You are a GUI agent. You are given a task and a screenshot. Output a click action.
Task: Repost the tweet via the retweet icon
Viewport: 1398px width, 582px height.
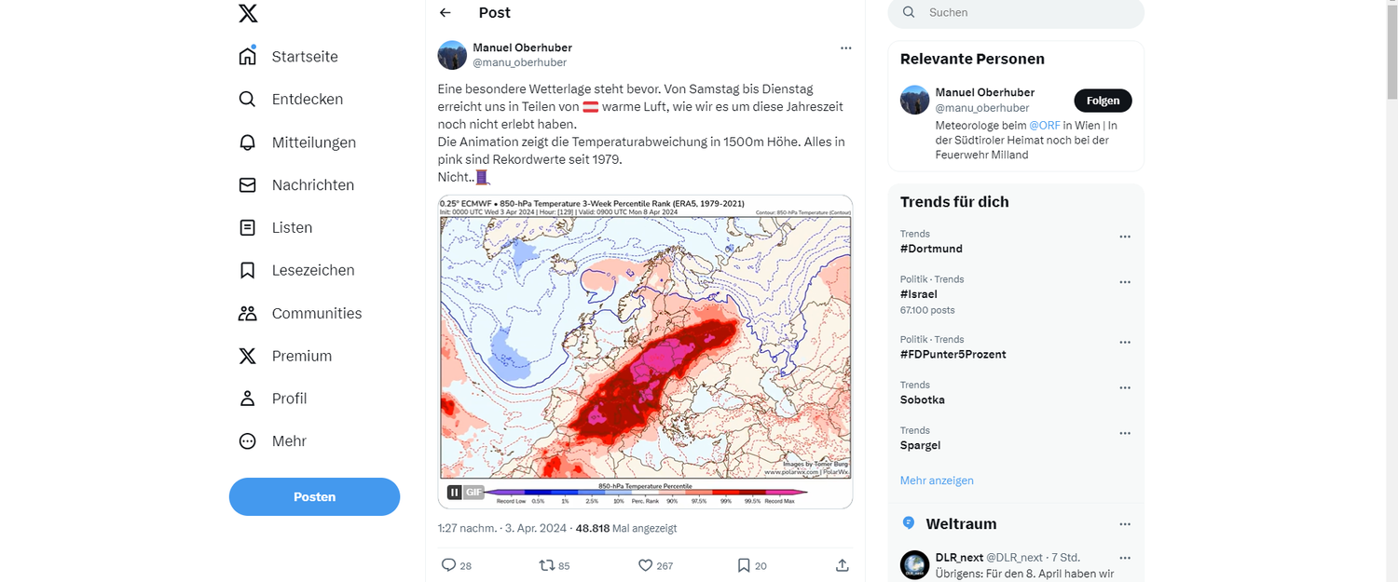pos(545,564)
